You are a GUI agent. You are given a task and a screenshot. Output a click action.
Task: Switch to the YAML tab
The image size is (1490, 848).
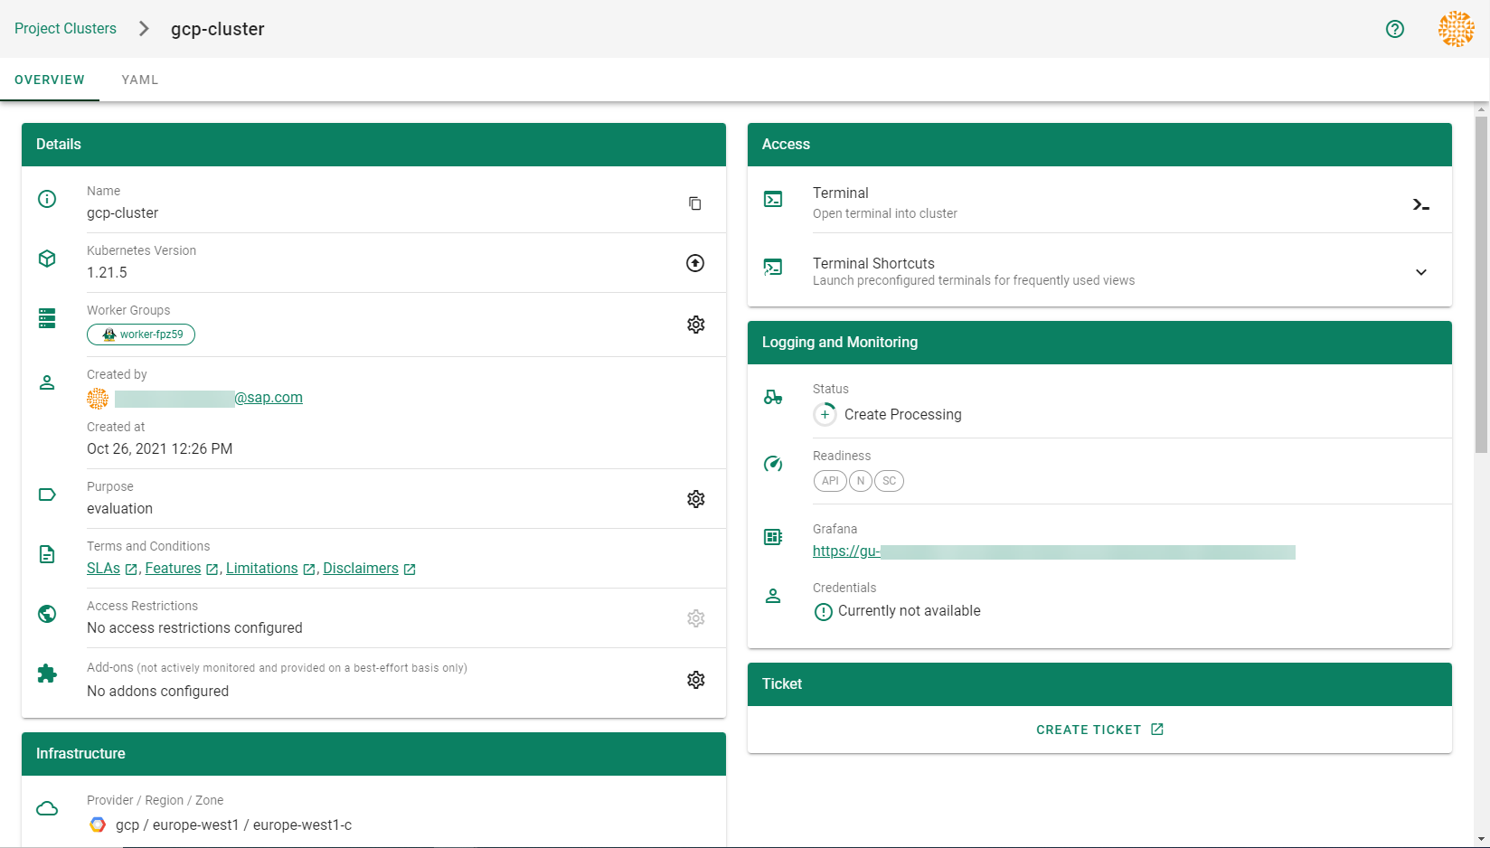click(140, 80)
